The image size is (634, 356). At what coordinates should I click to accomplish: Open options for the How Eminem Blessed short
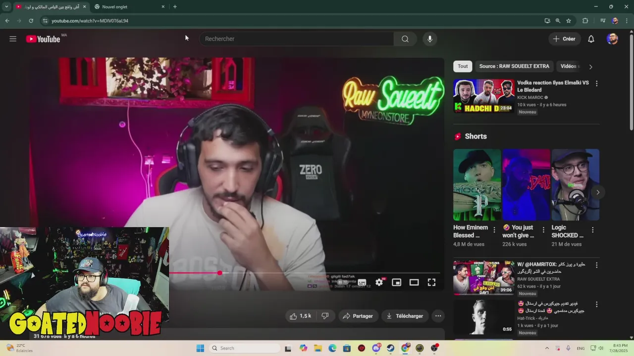coord(494,230)
